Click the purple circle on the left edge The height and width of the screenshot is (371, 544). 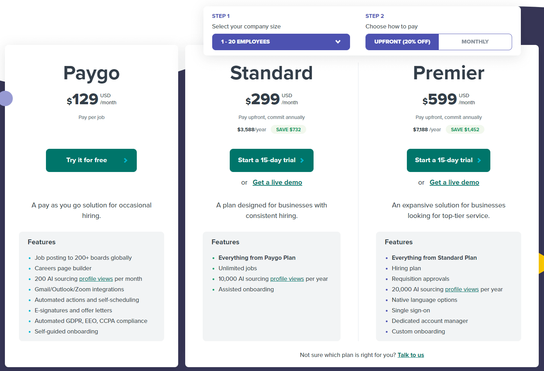point(6,99)
